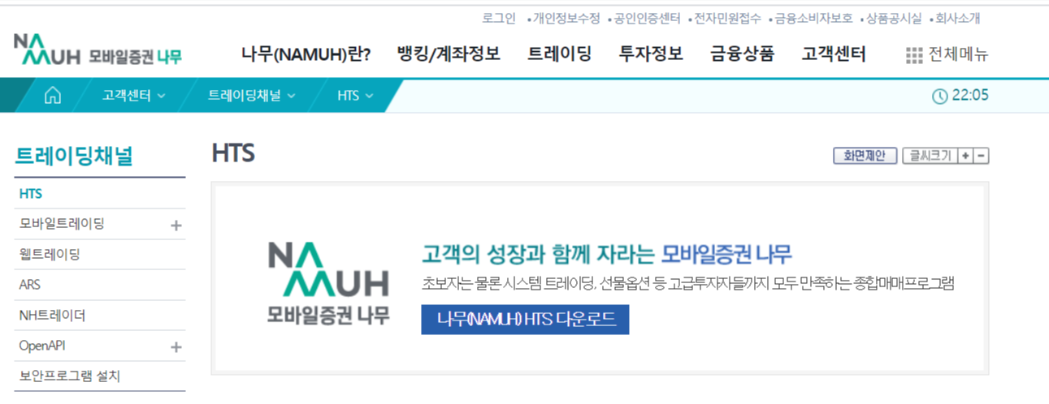Image resolution: width=1049 pixels, height=404 pixels.
Task: Click the 화면제안 button
Action: pos(865,156)
